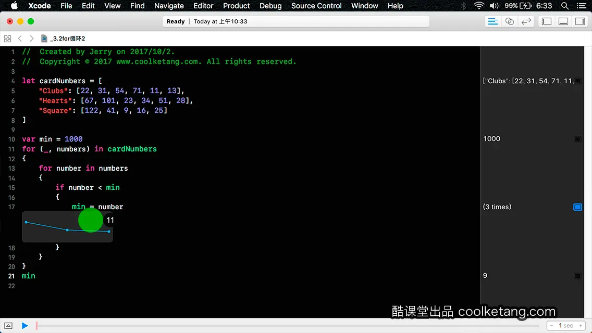Click the 1000 result value in sidebar
The image size is (592, 333).
click(x=491, y=139)
